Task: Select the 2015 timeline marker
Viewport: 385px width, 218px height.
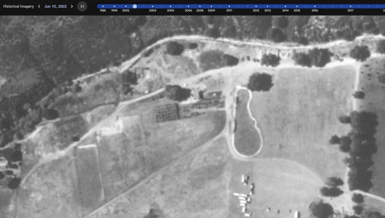Action: click(x=297, y=6)
